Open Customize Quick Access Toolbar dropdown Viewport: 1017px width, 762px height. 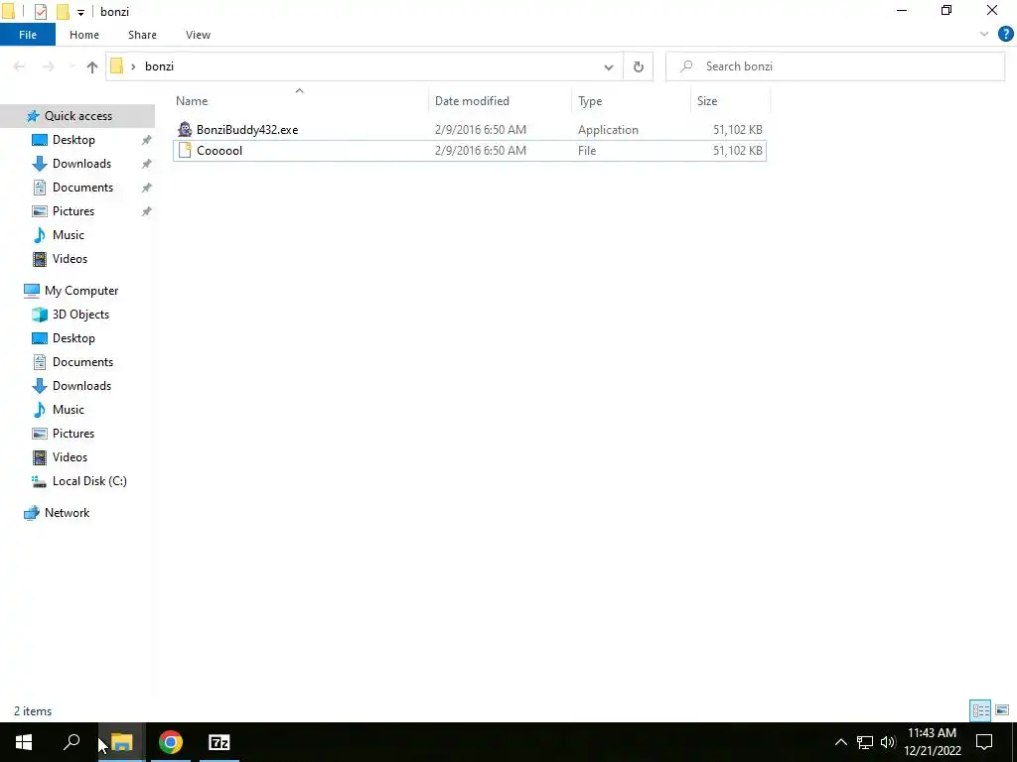click(80, 12)
